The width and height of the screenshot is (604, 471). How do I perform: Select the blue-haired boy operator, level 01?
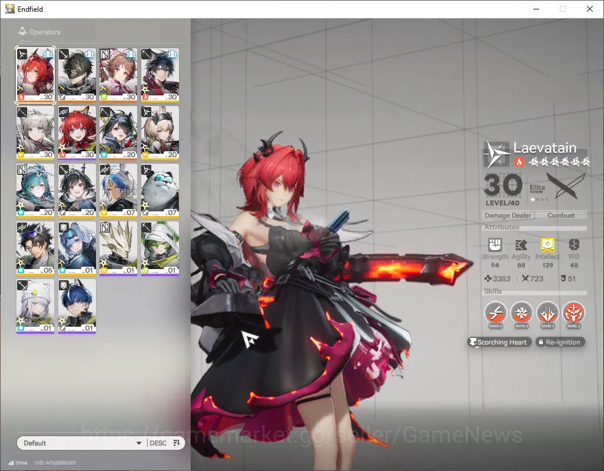click(77, 306)
